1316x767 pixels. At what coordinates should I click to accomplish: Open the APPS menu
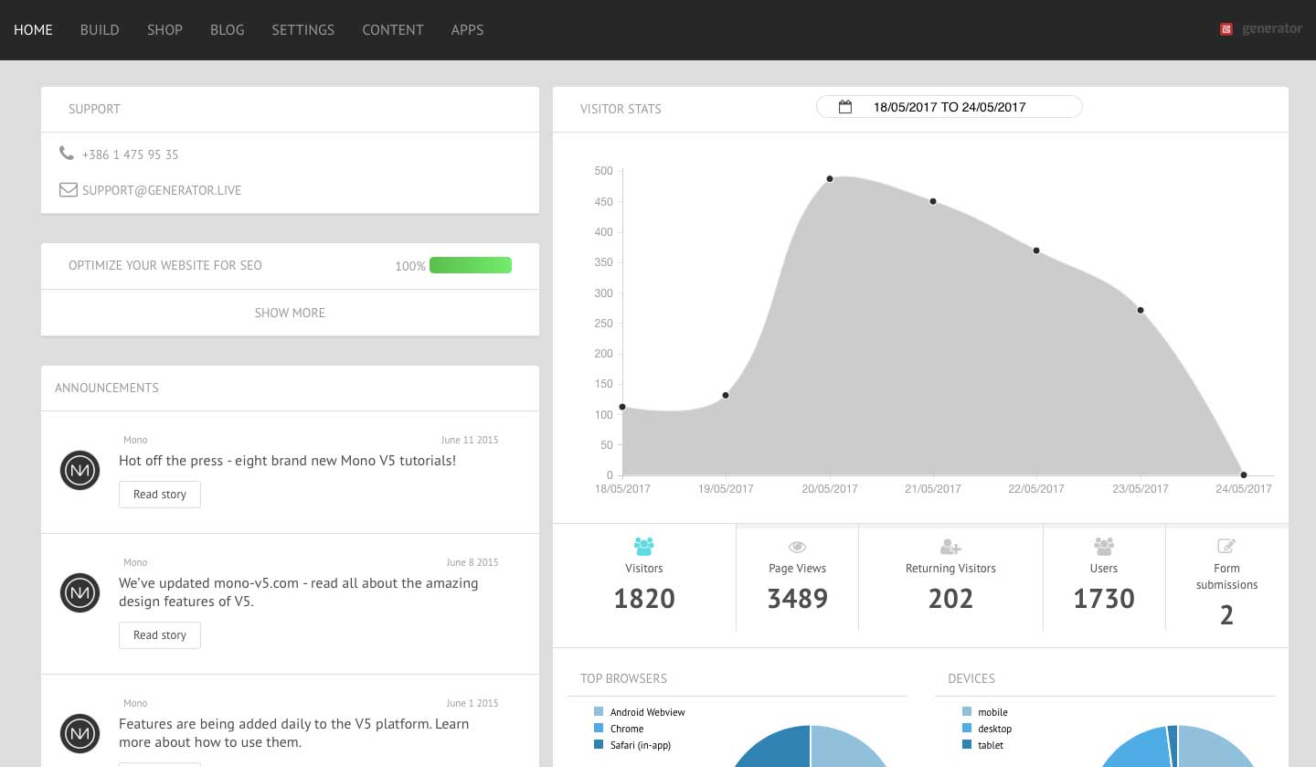(467, 29)
